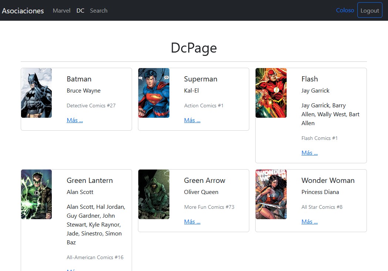This screenshot has height=271, width=388.
Task: Click the Green Lantern cover image
Action: point(36,194)
